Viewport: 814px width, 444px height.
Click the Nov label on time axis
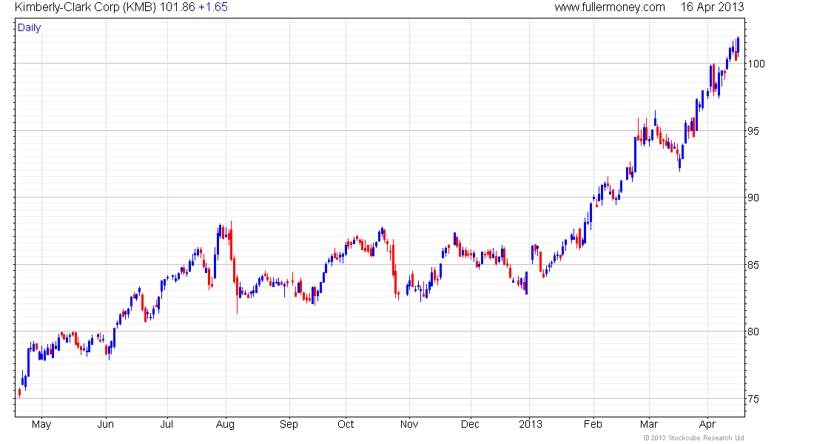click(409, 424)
